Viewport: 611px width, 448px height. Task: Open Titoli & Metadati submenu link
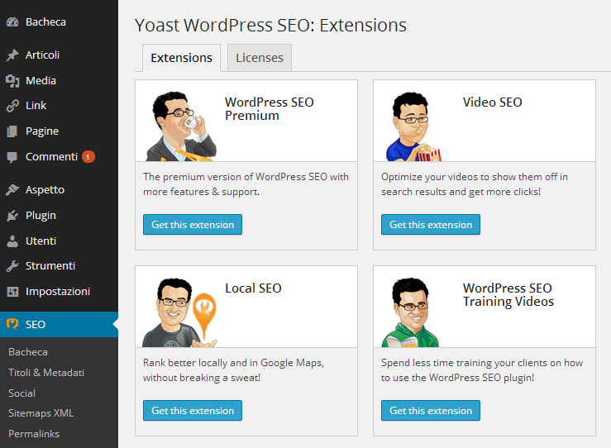(x=46, y=373)
